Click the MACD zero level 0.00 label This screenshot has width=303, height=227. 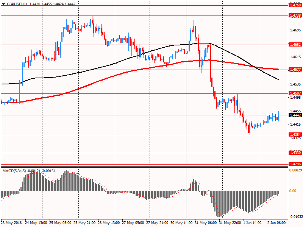(x=293, y=191)
